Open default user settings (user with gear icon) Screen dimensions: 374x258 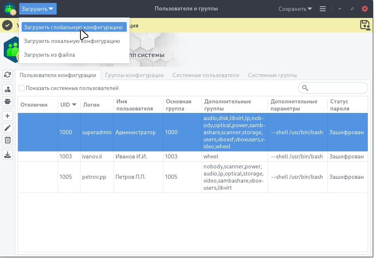click(x=8, y=89)
